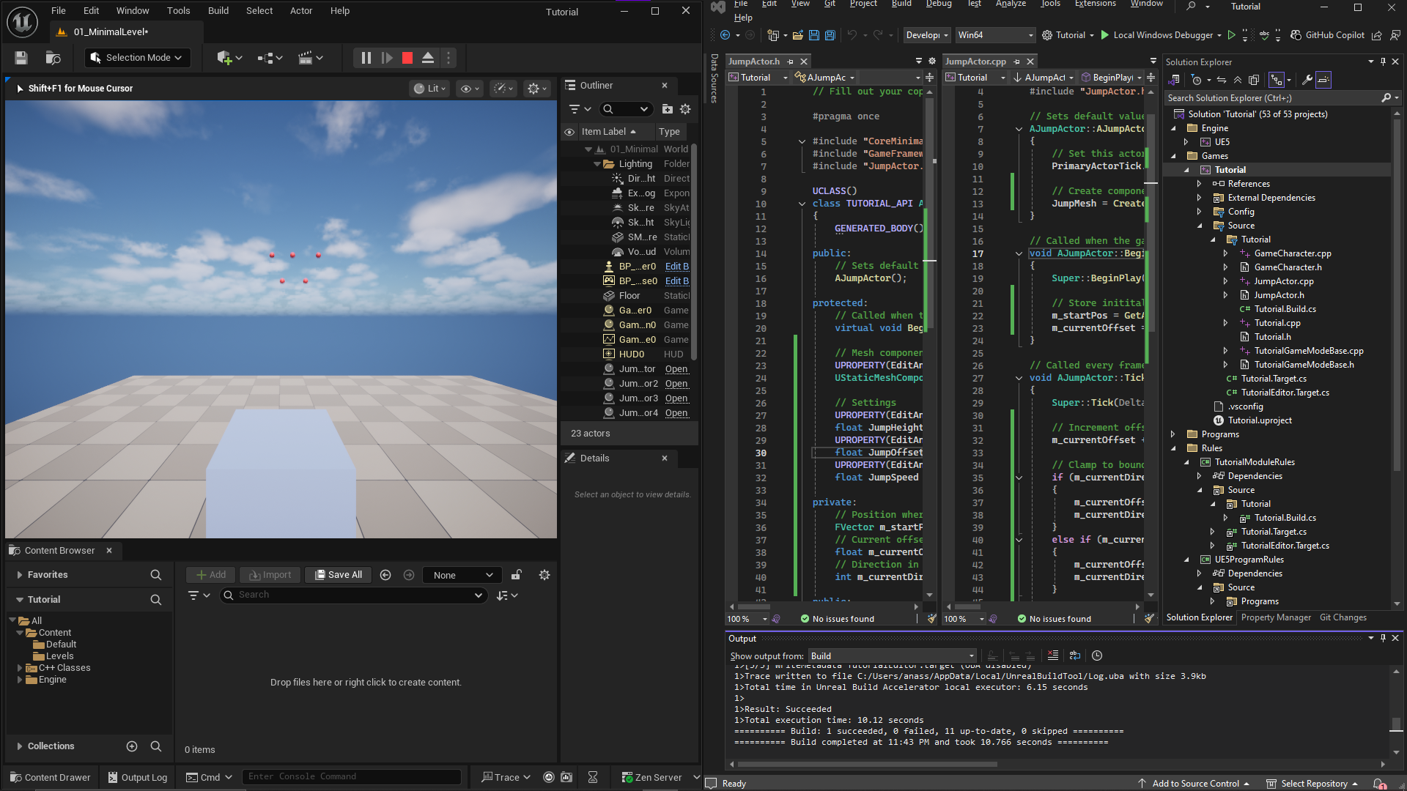Click the Enter Console Command field
Screen dimensions: 1407x791
[x=352, y=777]
